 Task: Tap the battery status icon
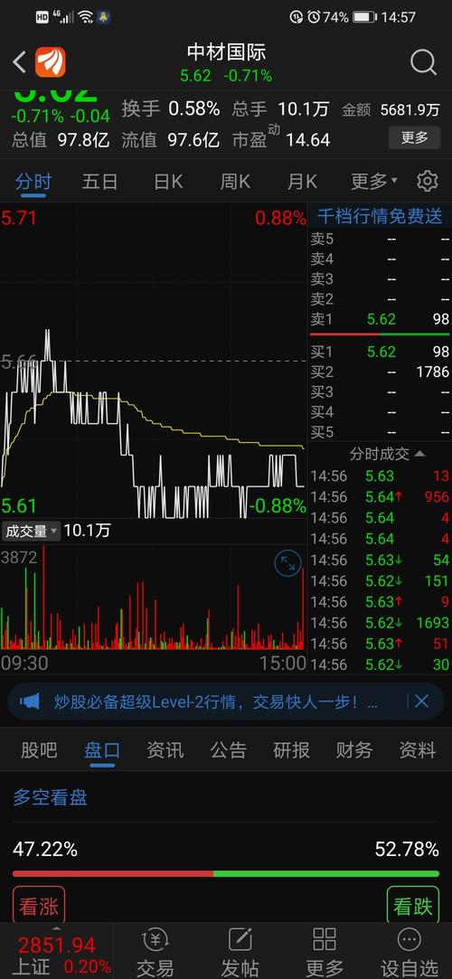(x=364, y=17)
